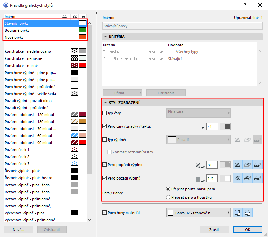Click the pen number field showing 41
This screenshot has width=268, height=237.
(x=212, y=127)
